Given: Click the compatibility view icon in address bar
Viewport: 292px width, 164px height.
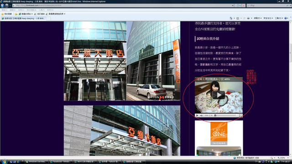Looking at the screenshot, I should (x=236, y=5).
